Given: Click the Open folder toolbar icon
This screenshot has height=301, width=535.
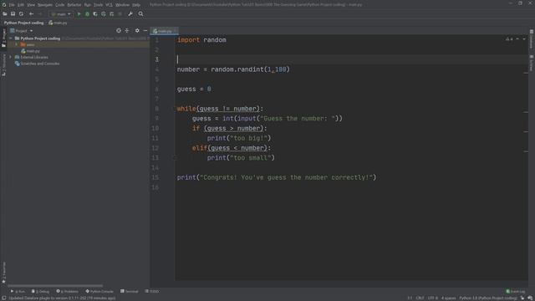Looking at the screenshot, I should [x=5, y=14].
